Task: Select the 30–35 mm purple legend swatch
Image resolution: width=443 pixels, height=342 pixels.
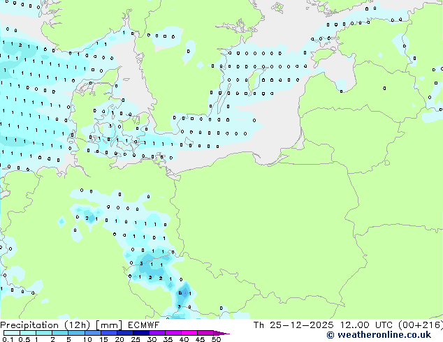Action: pyautogui.click(x=157, y=333)
